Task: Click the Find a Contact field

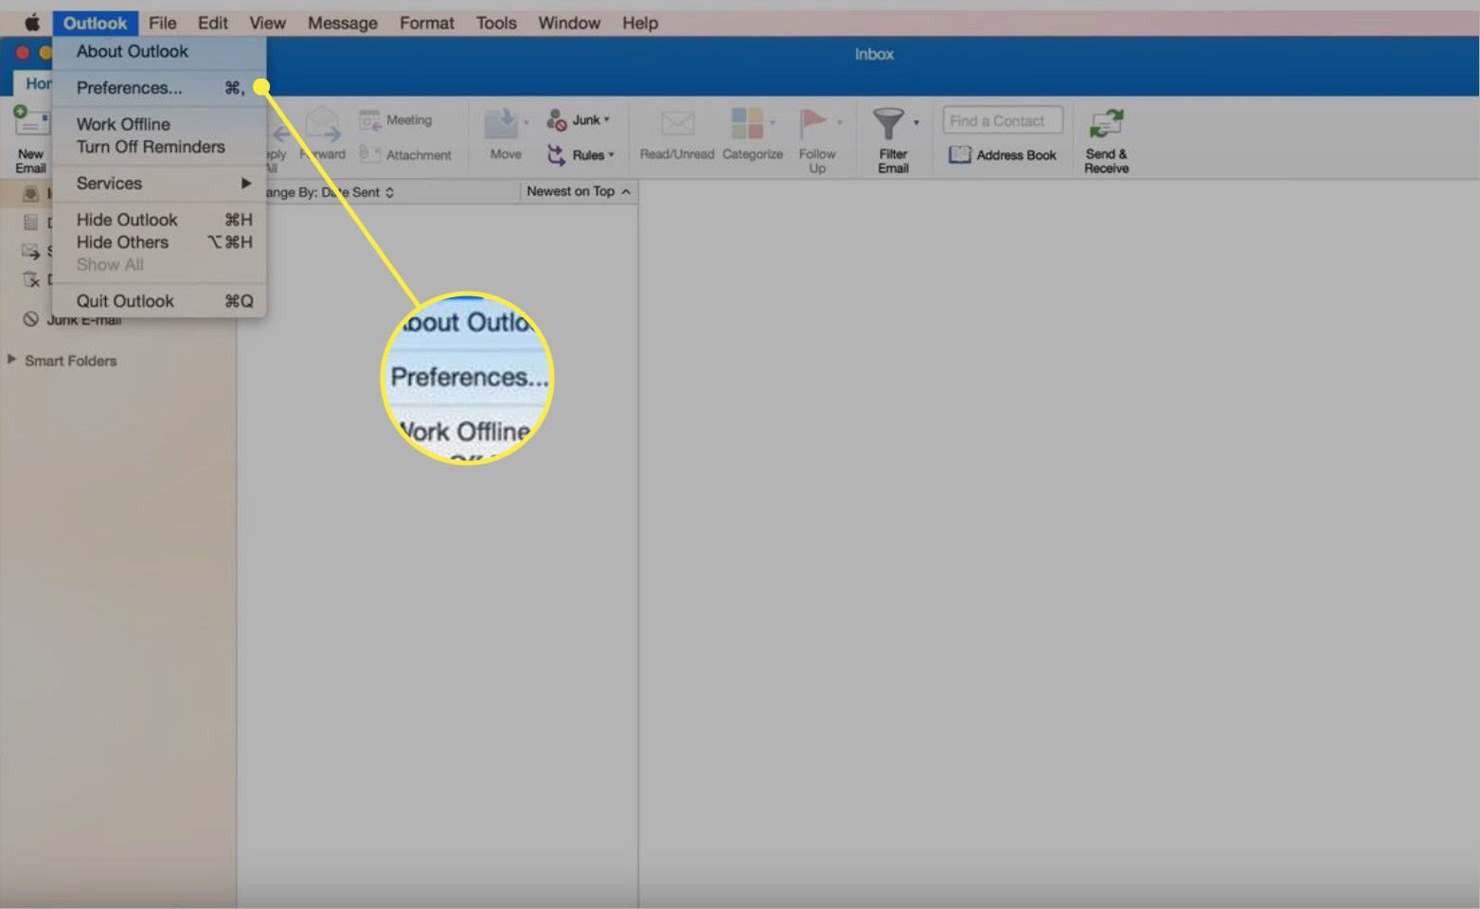Action: click(x=1003, y=120)
